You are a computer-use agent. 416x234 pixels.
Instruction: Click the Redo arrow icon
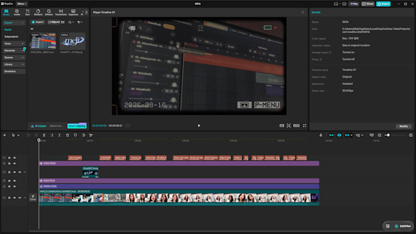coord(36,135)
